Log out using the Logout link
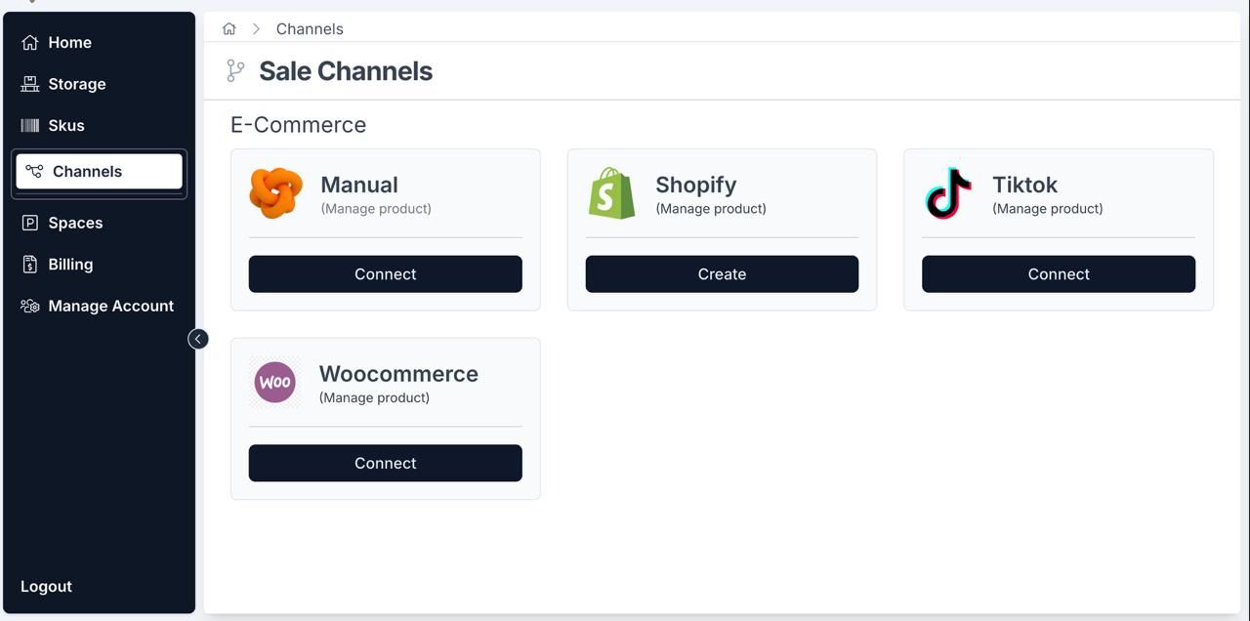Viewport: 1250px width, 621px height. (46, 586)
